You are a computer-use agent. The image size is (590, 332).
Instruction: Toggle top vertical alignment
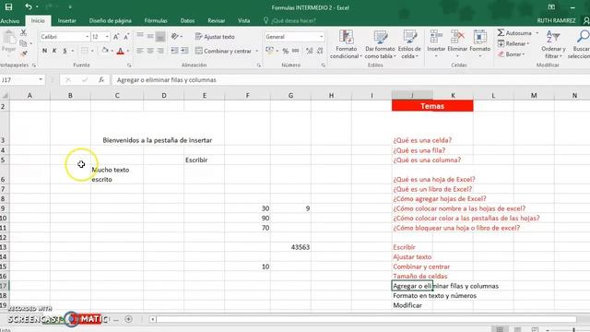[x=140, y=36]
